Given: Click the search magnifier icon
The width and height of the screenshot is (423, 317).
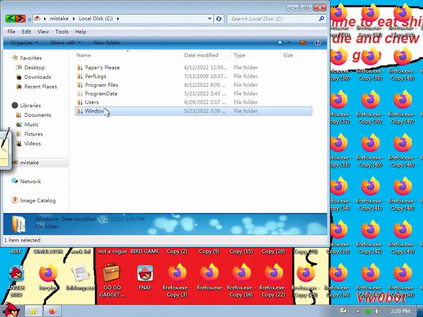Looking at the screenshot, I should [321, 19].
